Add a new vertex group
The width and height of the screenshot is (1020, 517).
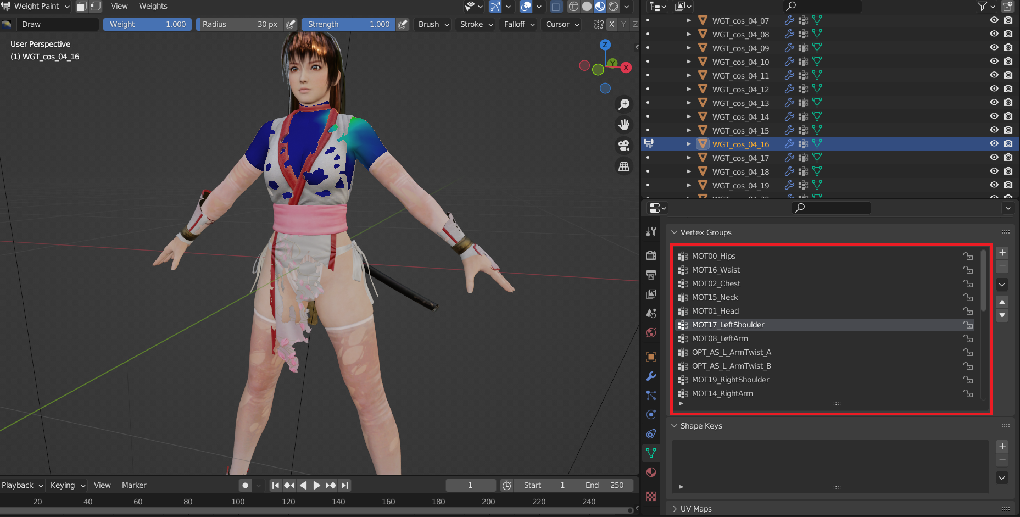click(x=1002, y=253)
